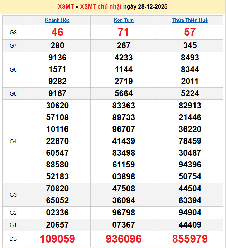
Task: Click the G4 row label
Action: tap(13, 141)
